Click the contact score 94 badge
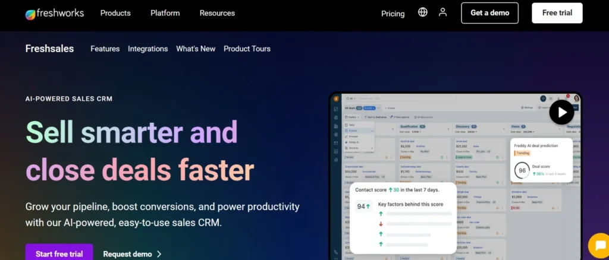This screenshot has width=609, height=260. coord(363,207)
